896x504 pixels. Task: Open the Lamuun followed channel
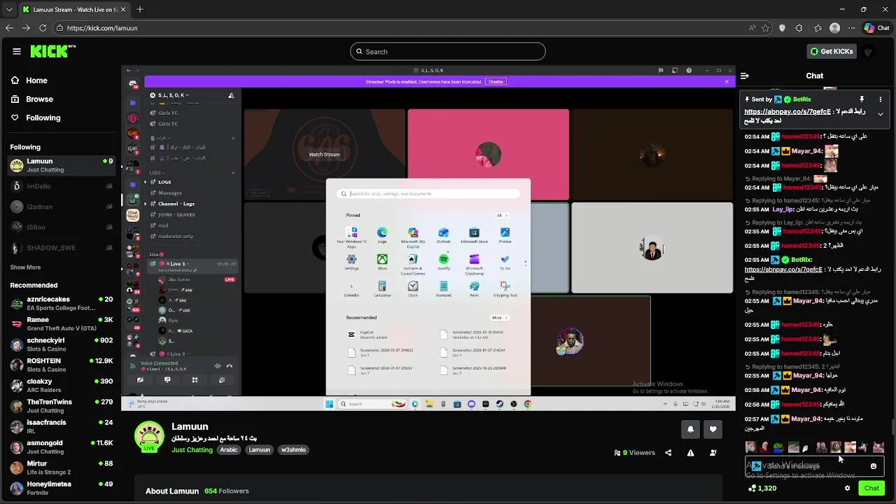[61, 165]
